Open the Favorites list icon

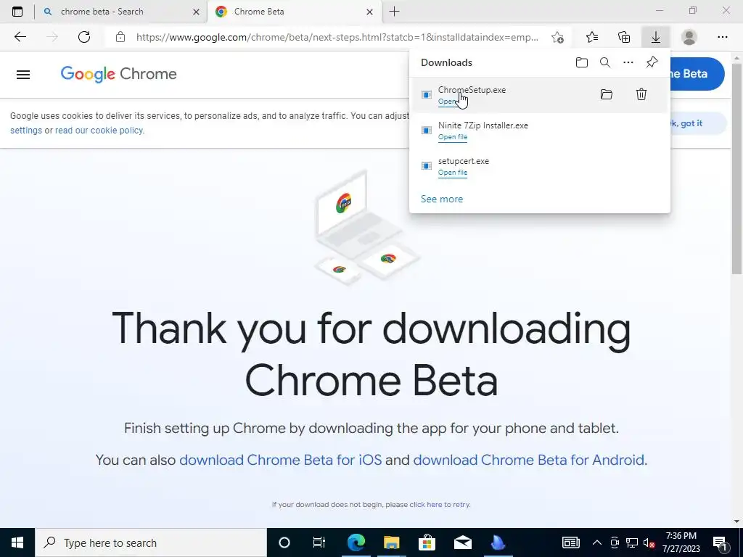(x=592, y=37)
